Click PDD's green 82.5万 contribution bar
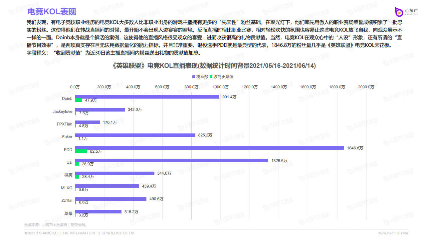 pyautogui.click(x=81, y=151)
